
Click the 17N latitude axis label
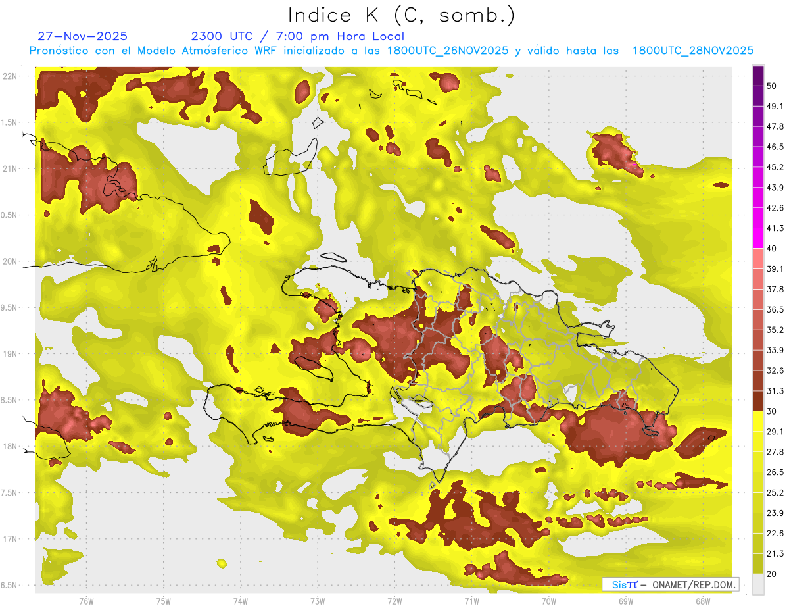pyautogui.click(x=11, y=539)
